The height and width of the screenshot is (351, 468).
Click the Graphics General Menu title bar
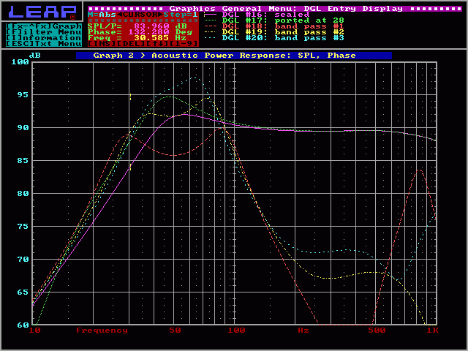(275, 9)
